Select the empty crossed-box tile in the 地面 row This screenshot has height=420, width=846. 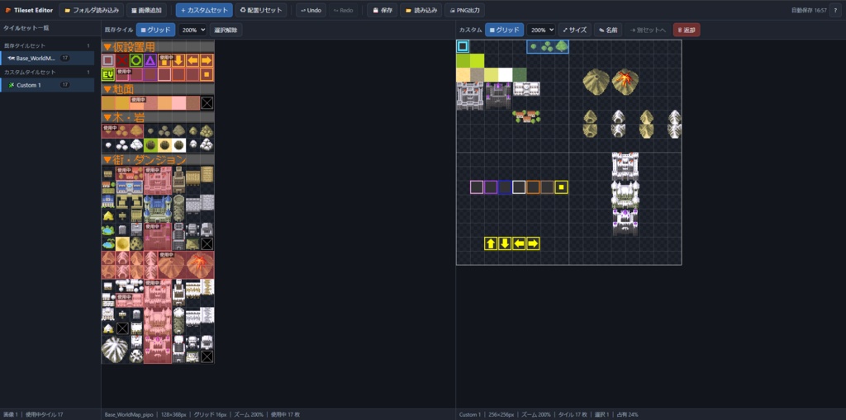pyautogui.click(x=207, y=102)
